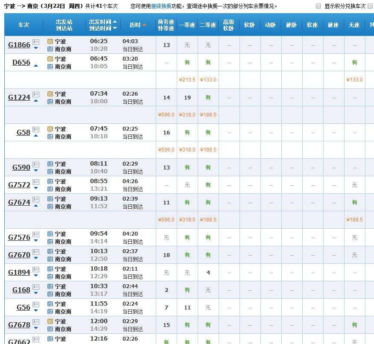The image size is (374, 344).
Task: Click the pass-through badge for G1866 南京南
Action: coord(50,49)
